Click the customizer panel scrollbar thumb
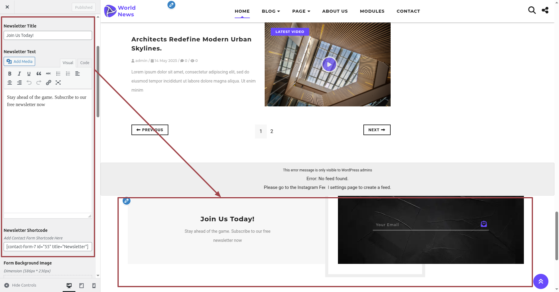Image resolution: width=559 pixels, height=292 pixels. pyautogui.click(x=98, y=82)
